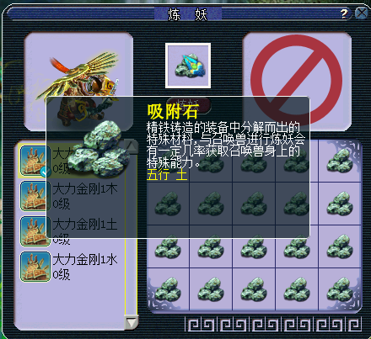Select the bottom-right corner 吸附石 in inventory
Image resolution: width=371 pixels, height=339 pixels.
[340, 289]
